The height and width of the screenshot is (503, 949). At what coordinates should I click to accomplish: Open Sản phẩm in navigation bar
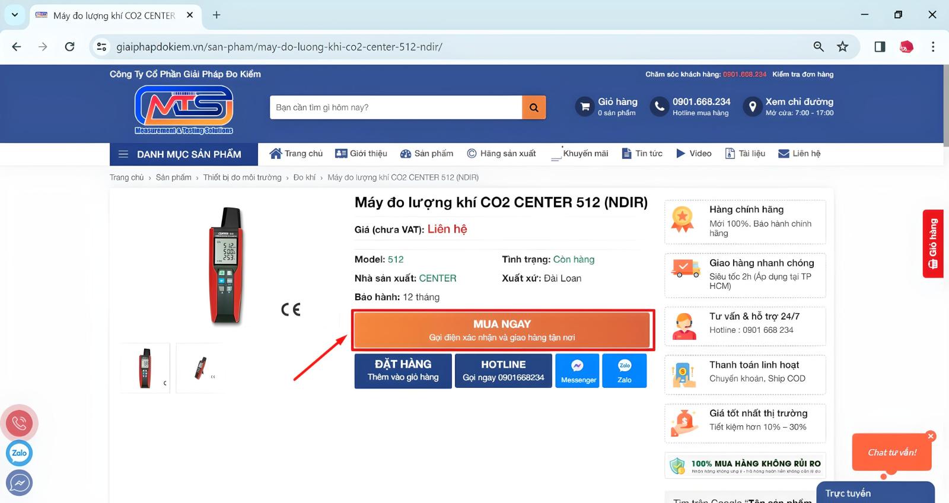click(x=426, y=154)
